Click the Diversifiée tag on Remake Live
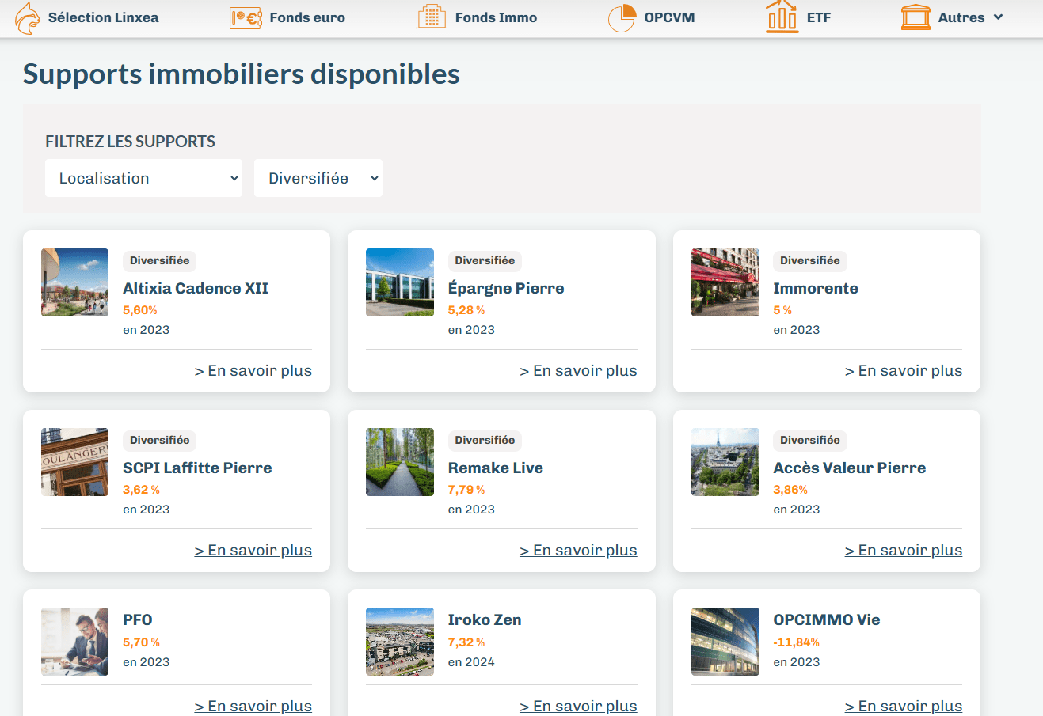 (485, 440)
